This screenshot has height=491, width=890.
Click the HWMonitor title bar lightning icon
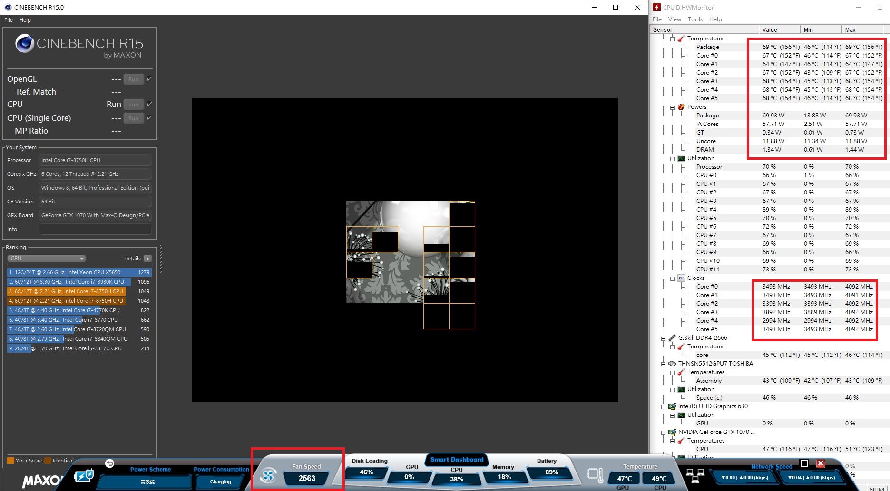(x=657, y=7)
